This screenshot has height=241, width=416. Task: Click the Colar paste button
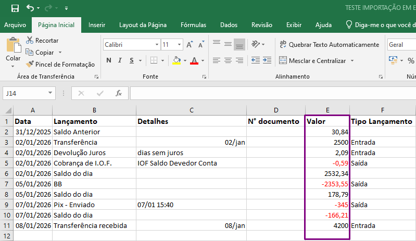pos(13,52)
